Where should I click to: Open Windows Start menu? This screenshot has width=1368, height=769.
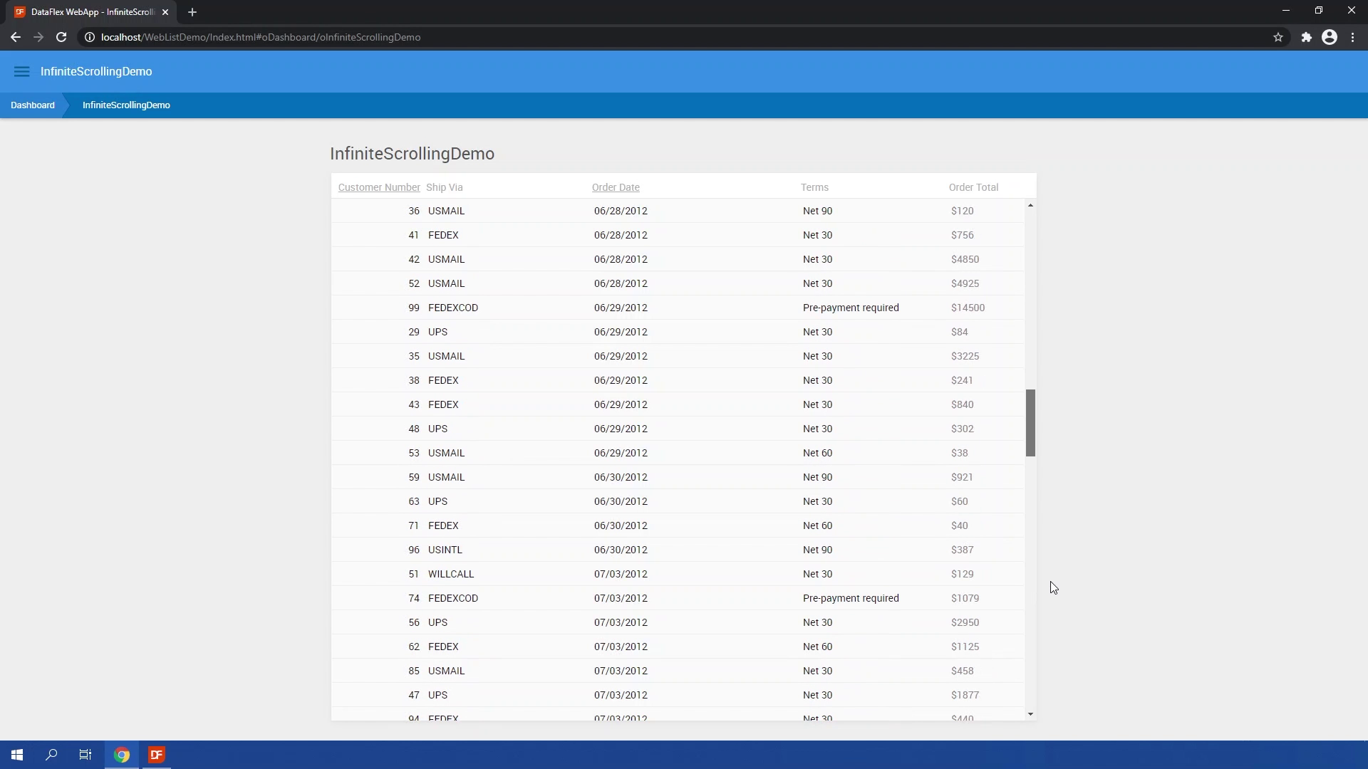click(x=17, y=755)
